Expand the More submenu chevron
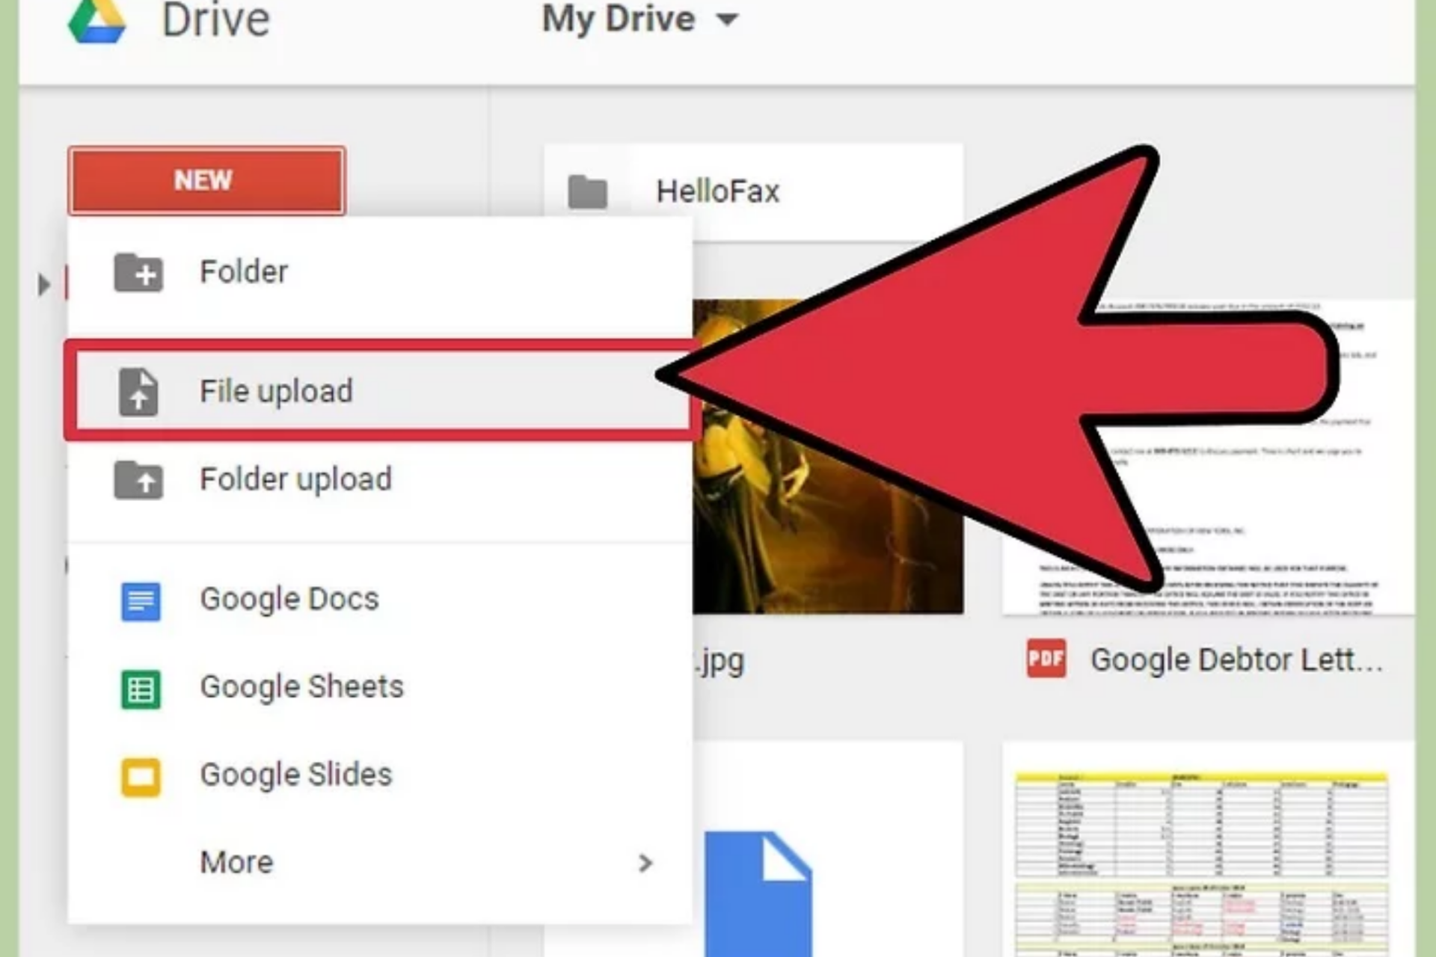The height and width of the screenshot is (957, 1436). pos(645,864)
